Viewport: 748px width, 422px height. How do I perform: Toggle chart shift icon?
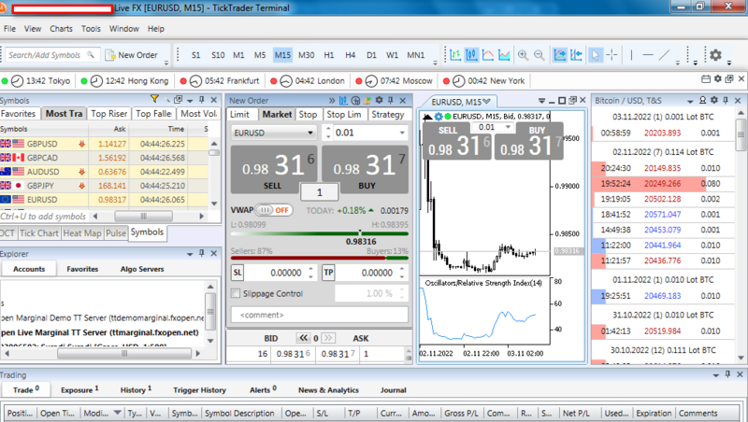point(576,55)
